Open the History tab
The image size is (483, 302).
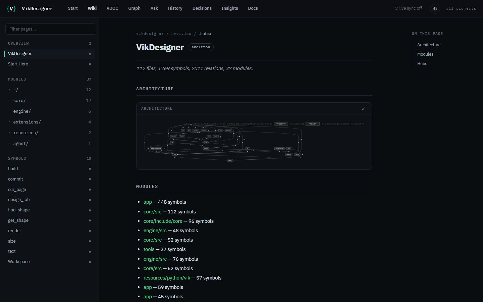point(175,8)
